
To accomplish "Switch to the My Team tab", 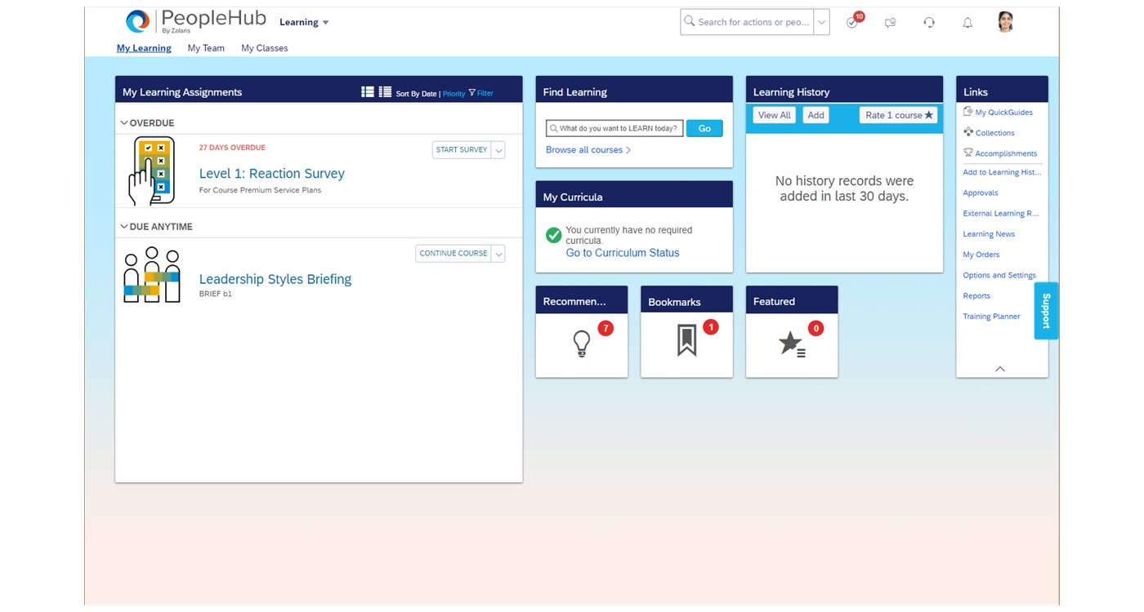I will (206, 48).
